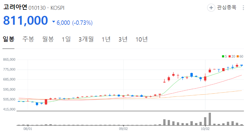Click the 505,000 y-axis label
Image resolution: width=248 pixels, height=131 pixels.
pyautogui.click(x=9, y=100)
